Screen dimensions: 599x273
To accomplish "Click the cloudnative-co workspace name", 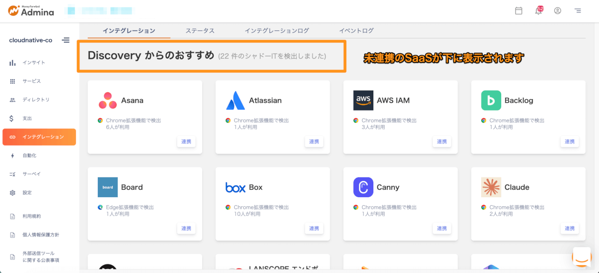I will pos(30,40).
